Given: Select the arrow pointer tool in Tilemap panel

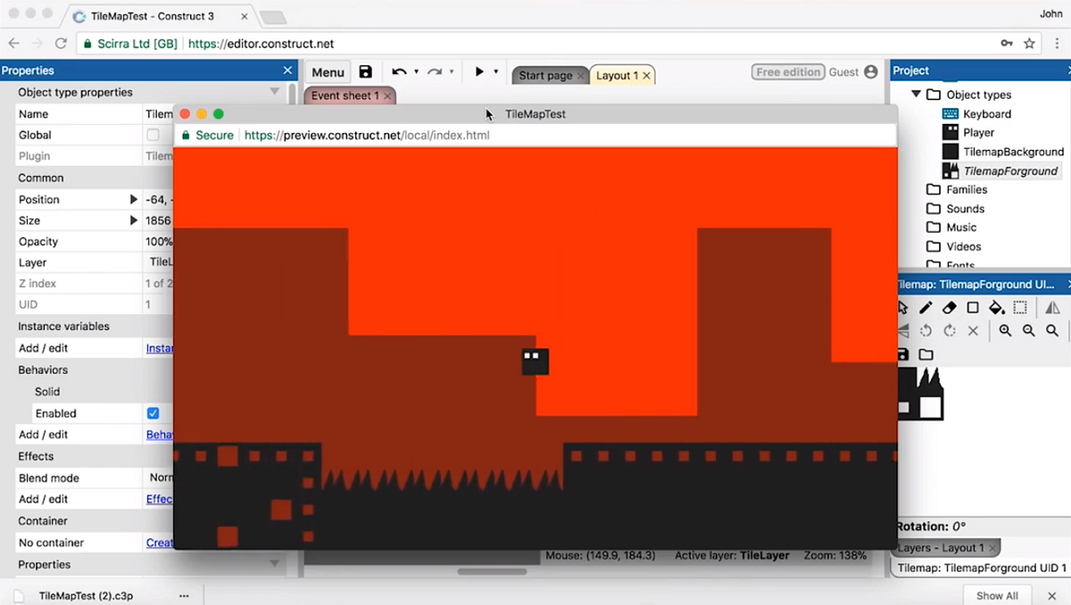Looking at the screenshot, I should (903, 308).
